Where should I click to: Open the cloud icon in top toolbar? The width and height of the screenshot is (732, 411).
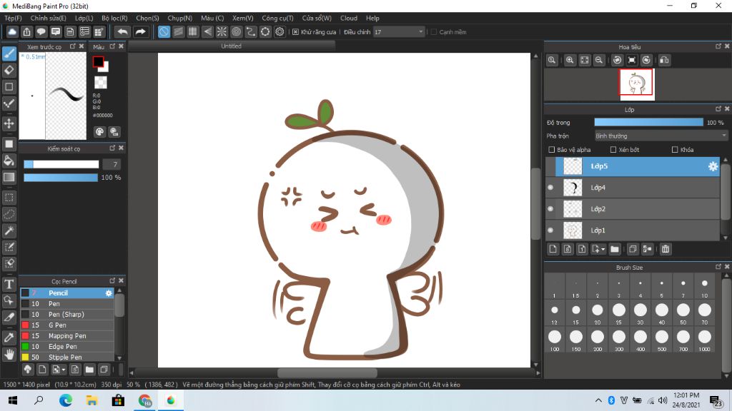click(12, 31)
